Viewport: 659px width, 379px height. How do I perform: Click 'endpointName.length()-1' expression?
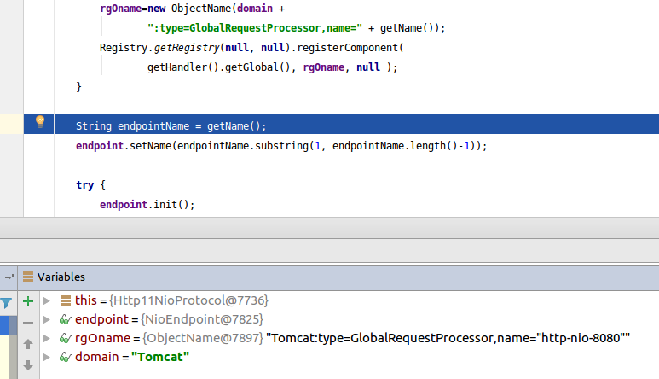(x=401, y=146)
